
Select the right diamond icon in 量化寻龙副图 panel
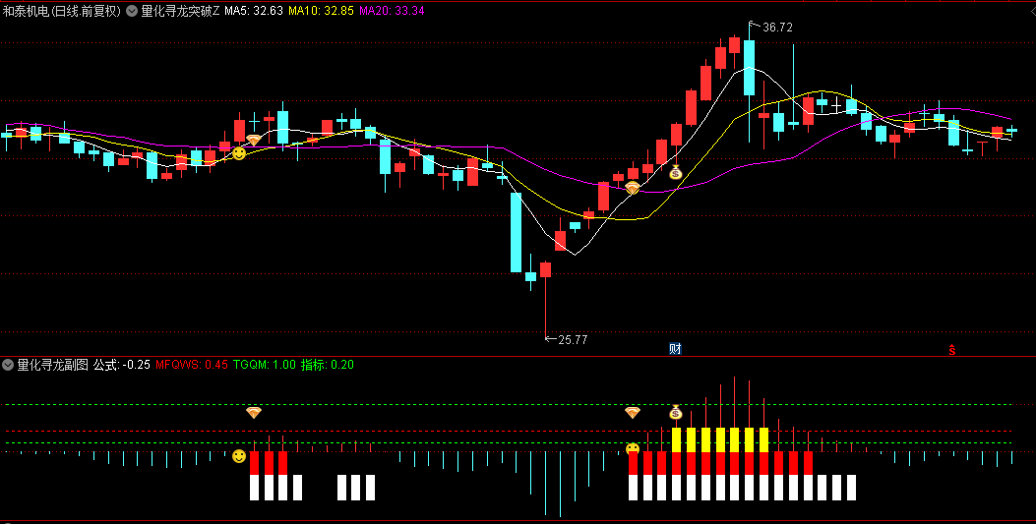point(633,413)
